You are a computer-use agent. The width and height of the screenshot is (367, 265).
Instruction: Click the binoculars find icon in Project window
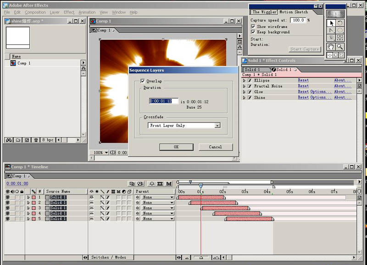tap(9, 140)
